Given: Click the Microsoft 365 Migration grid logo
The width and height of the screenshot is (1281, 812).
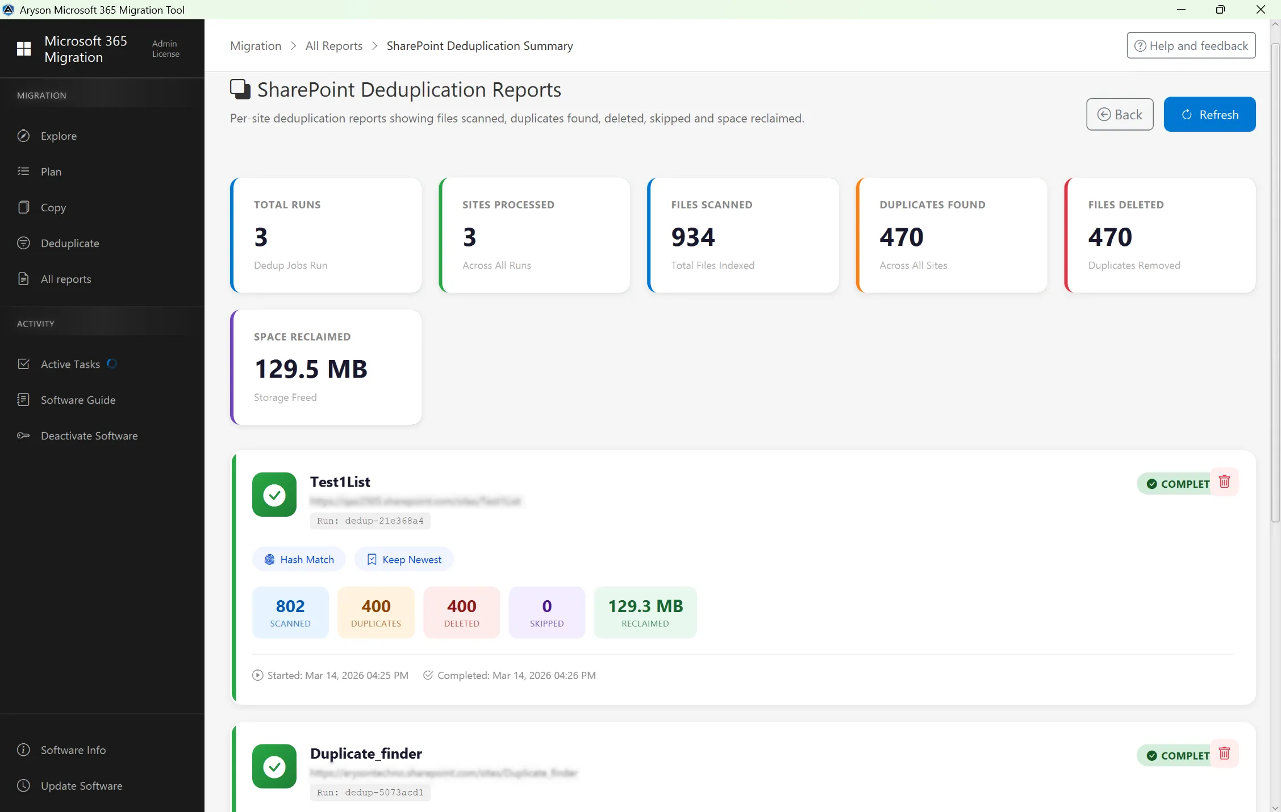Looking at the screenshot, I should coord(24,49).
